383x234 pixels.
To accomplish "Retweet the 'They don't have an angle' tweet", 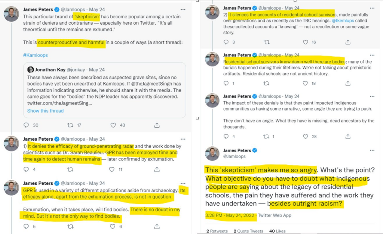I will click(x=267, y=137).
